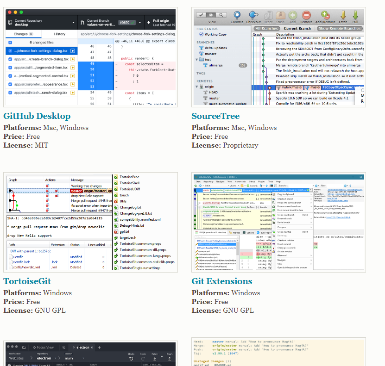Image resolution: width=385 pixels, height=366 pixels.
Task: Select delta-updates branch in SourceTree
Action: 215,48
